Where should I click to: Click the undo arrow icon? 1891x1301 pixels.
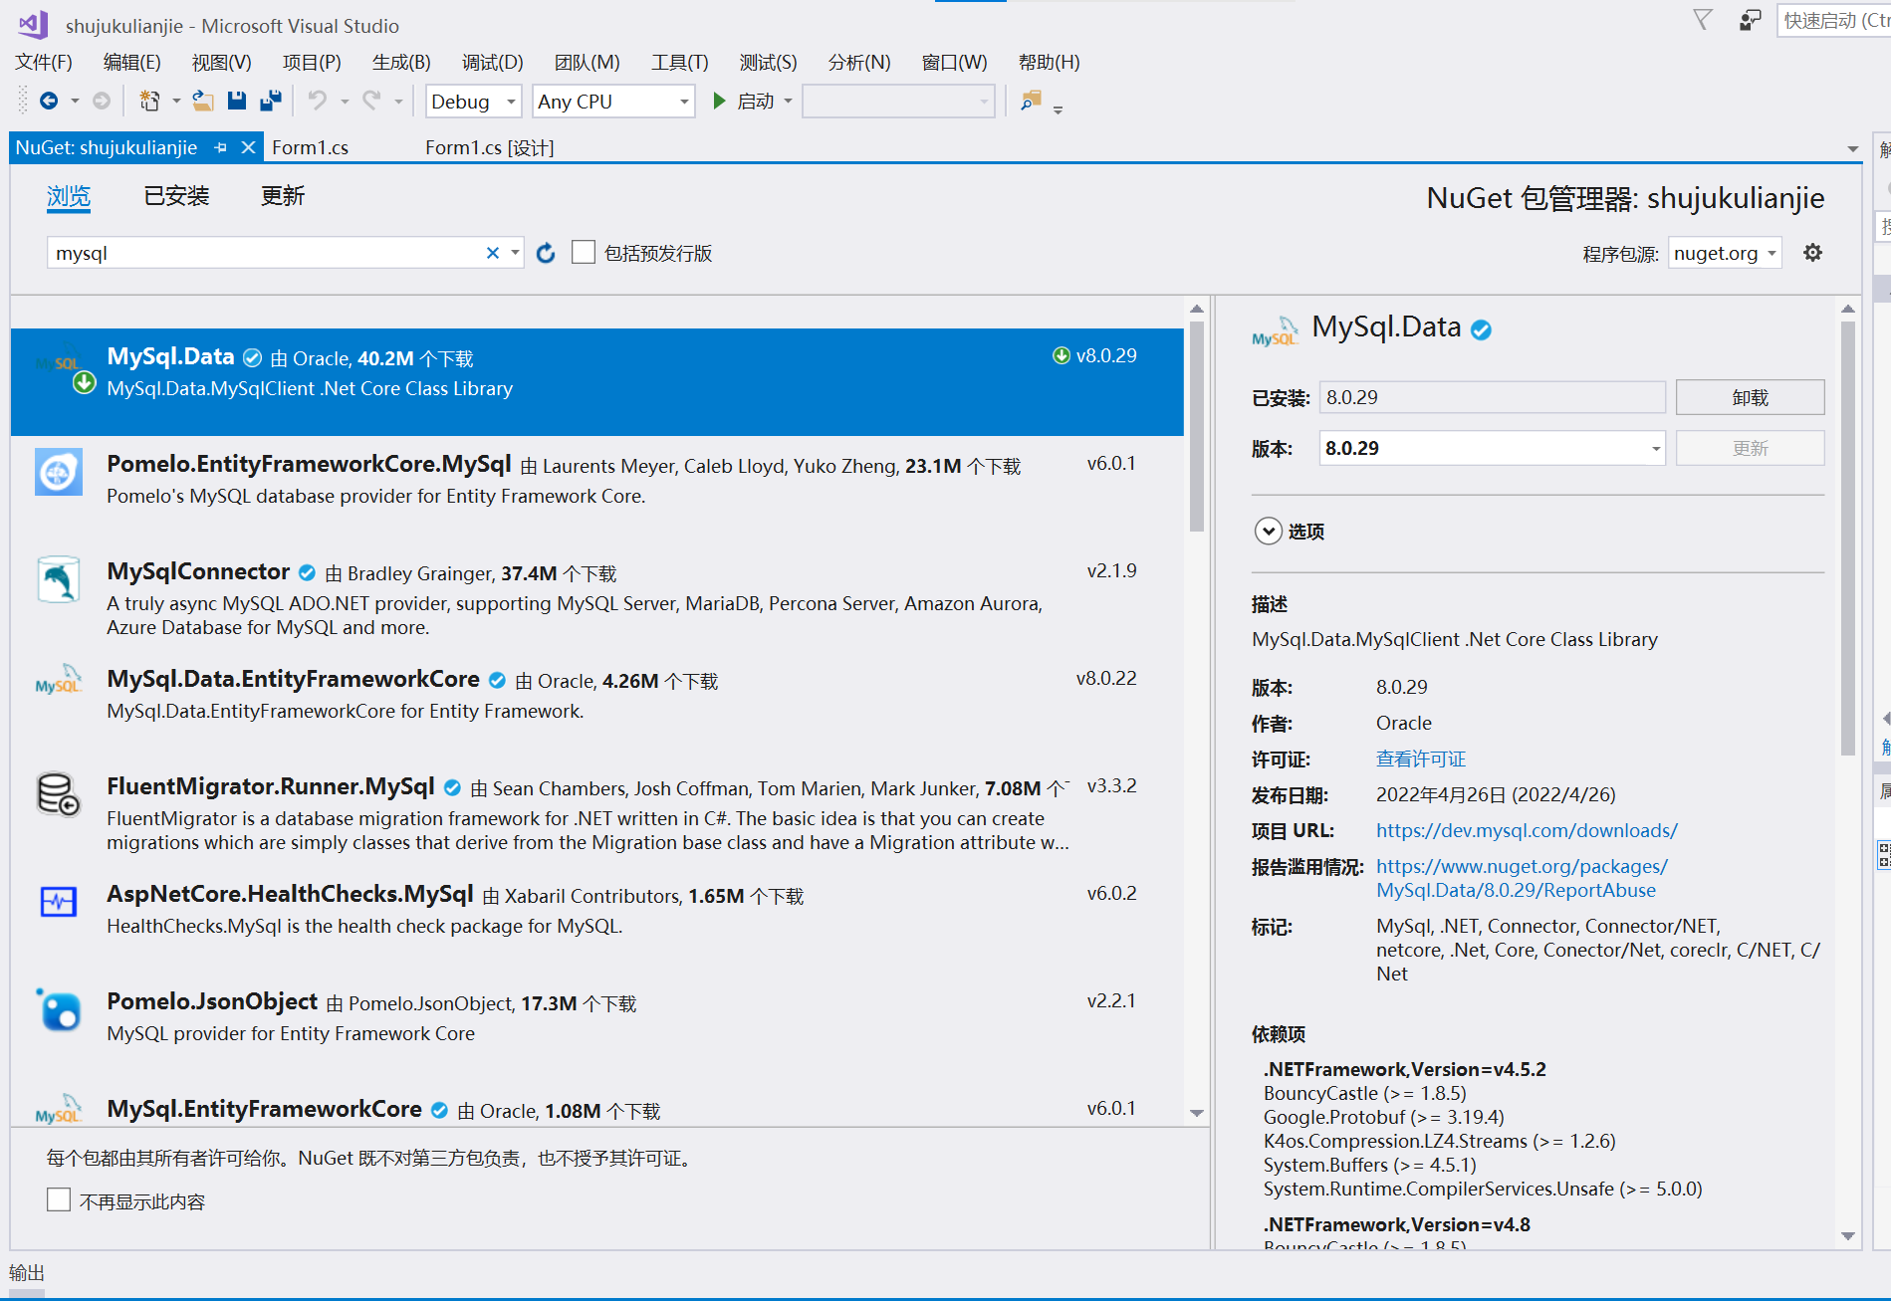click(x=318, y=101)
